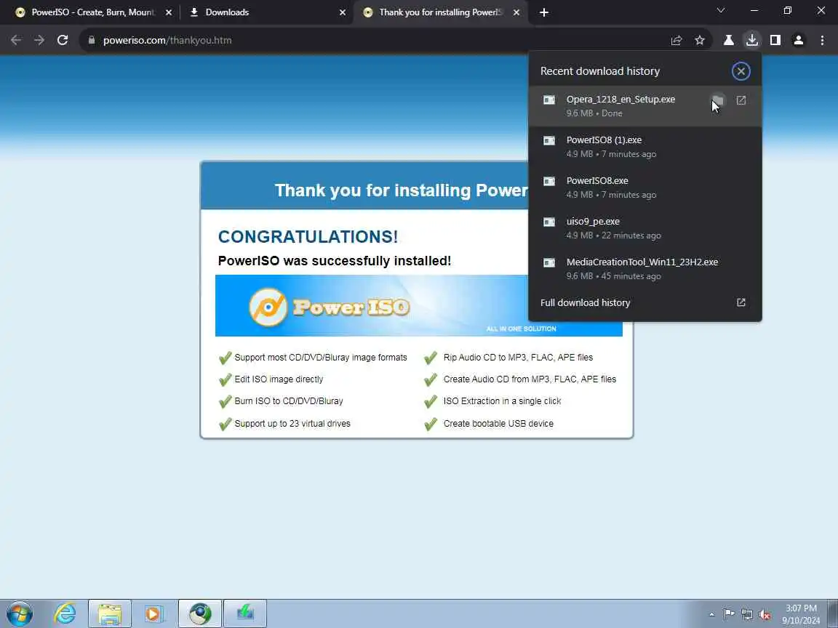Open a new tab

544,12
